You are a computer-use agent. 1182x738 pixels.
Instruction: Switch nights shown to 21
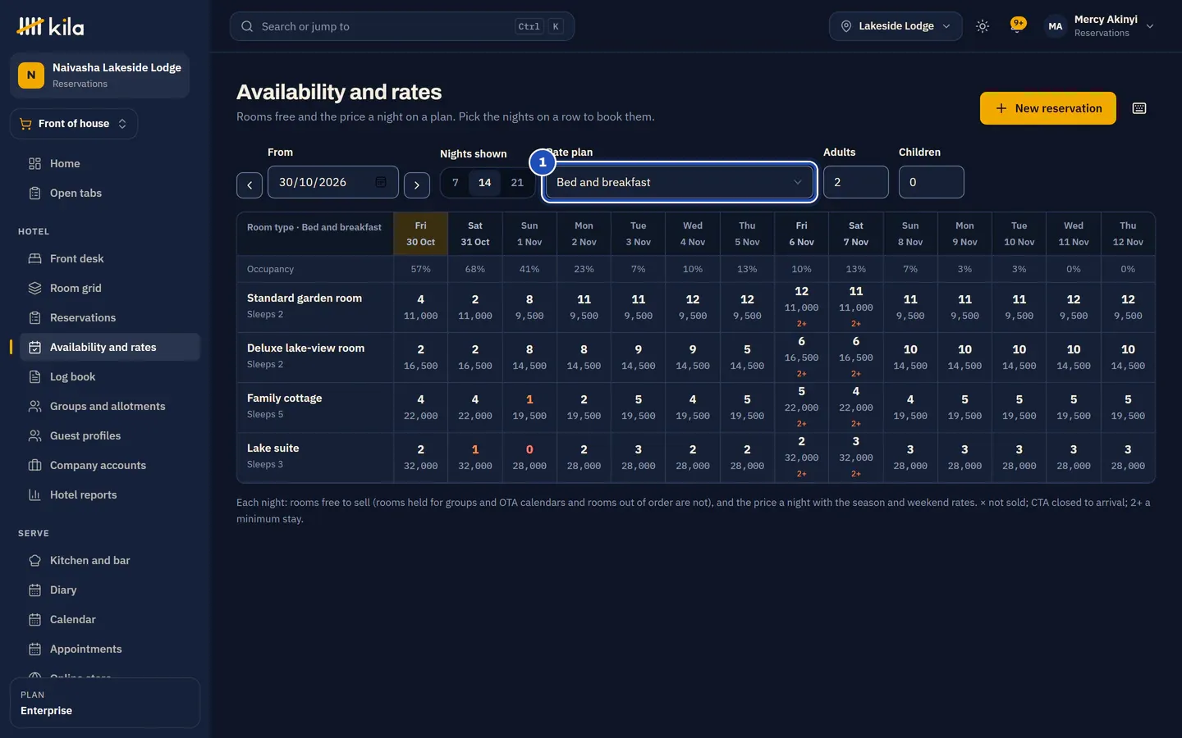517,182
